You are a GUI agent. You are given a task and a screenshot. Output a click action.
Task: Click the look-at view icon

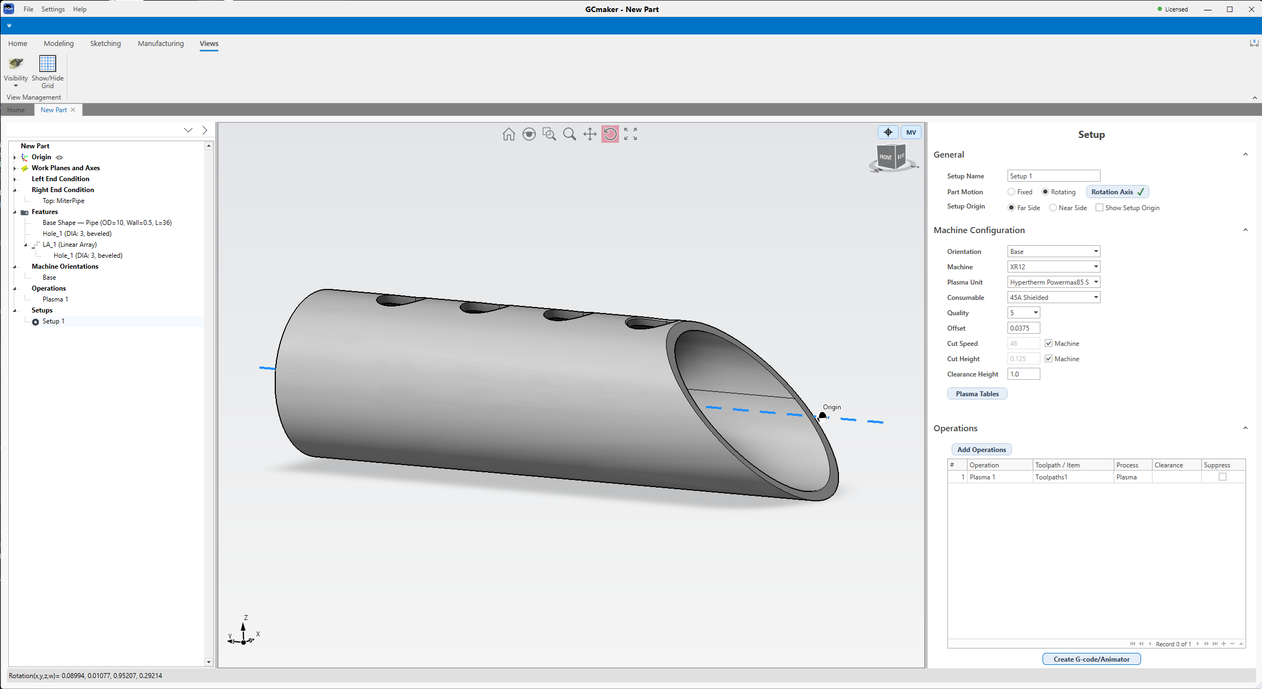(529, 134)
